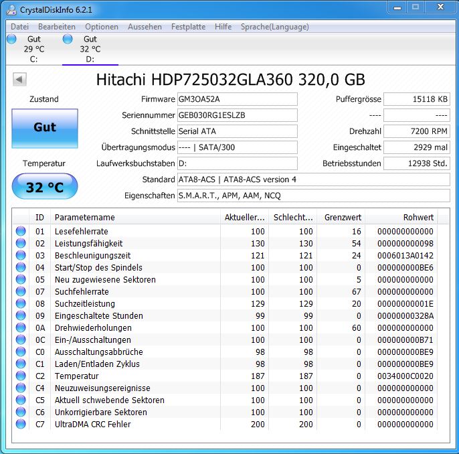The image size is (459, 454).
Task: Click the Standard field ATA8-ACS version 4
Action: point(314,179)
